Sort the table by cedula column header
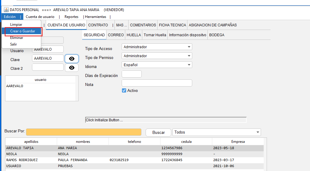Screen dimensions: 310x171 (x=186, y=142)
